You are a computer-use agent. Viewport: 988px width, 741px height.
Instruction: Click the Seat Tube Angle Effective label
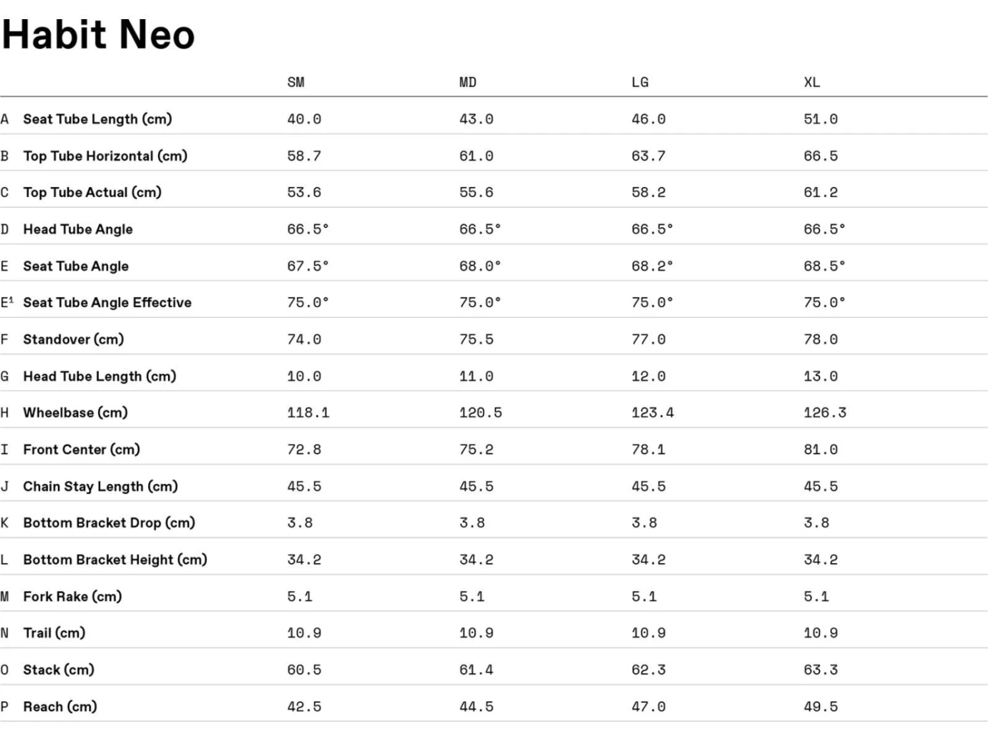coord(107,302)
